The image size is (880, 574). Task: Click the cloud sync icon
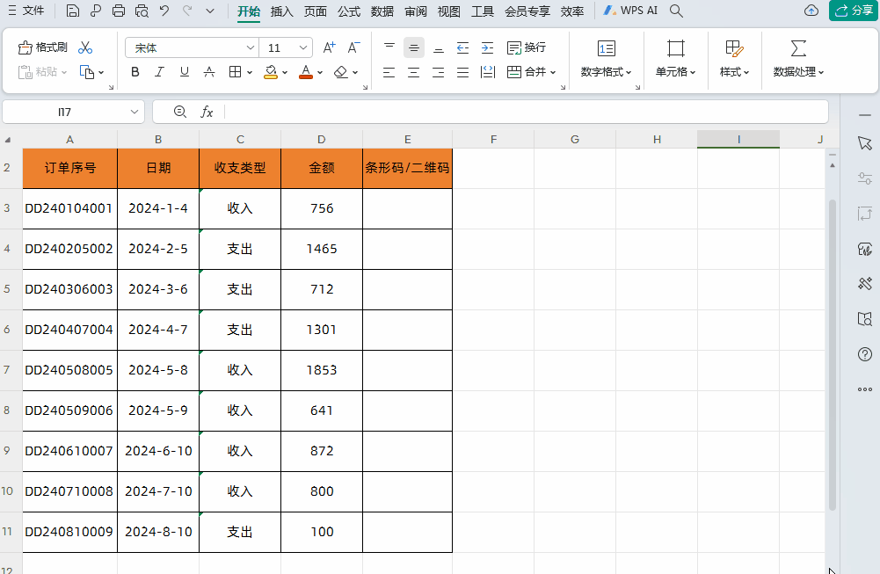(x=811, y=11)
